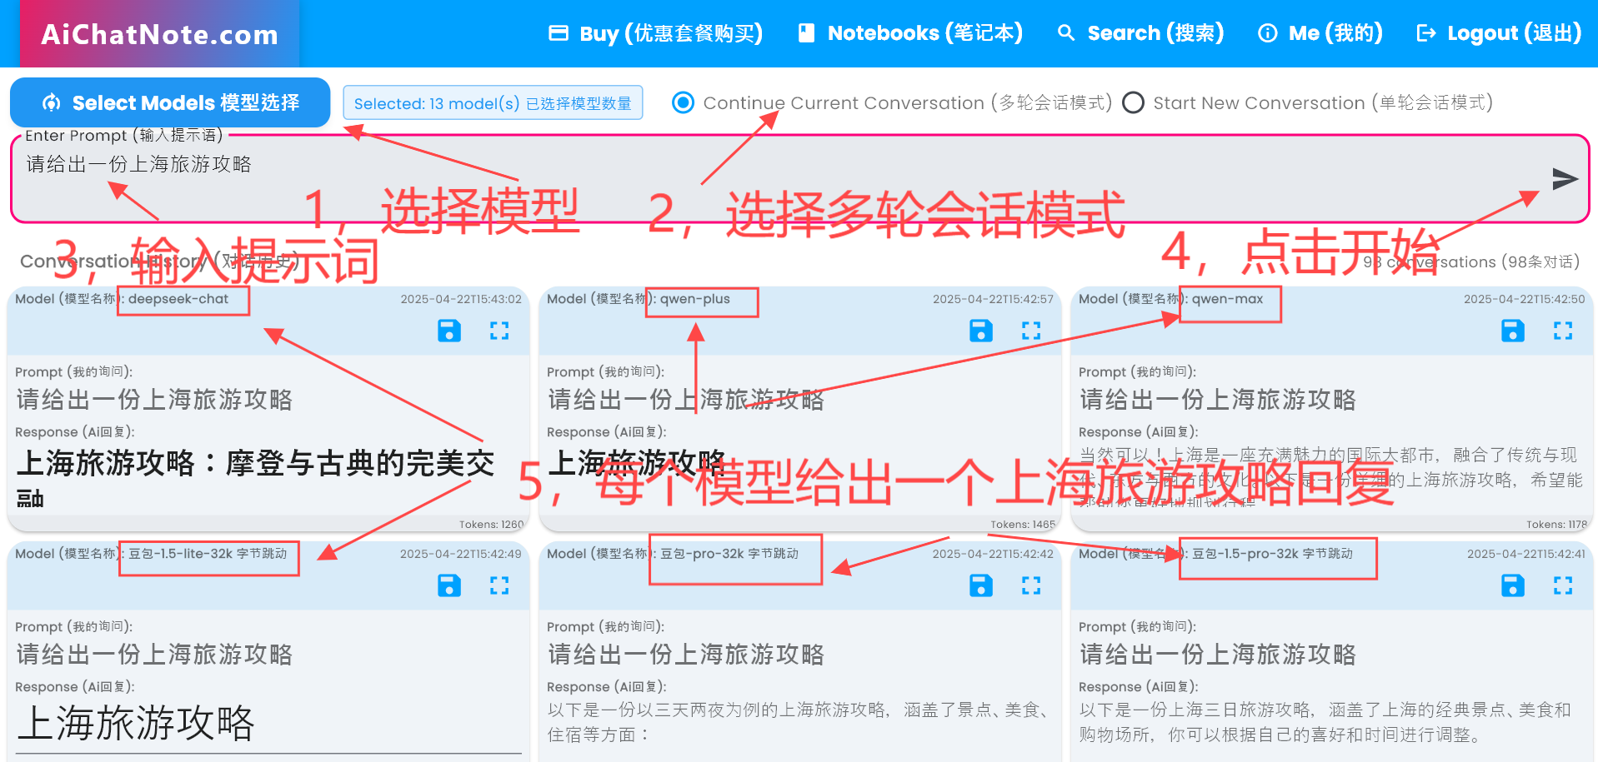Viewport: 1598px width, 762px height.
Task: Expand the deepseek-chat card to fullscreen
Action: [500, 331]
